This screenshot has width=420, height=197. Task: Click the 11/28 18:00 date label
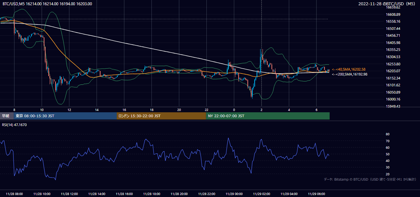[x=152, y=194]
